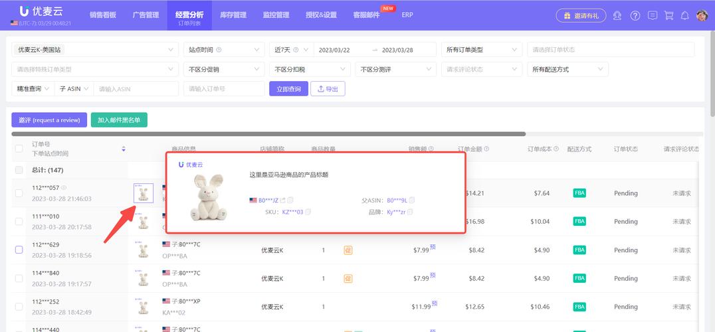Open the shopping cart icon

(x=669, y=15)
